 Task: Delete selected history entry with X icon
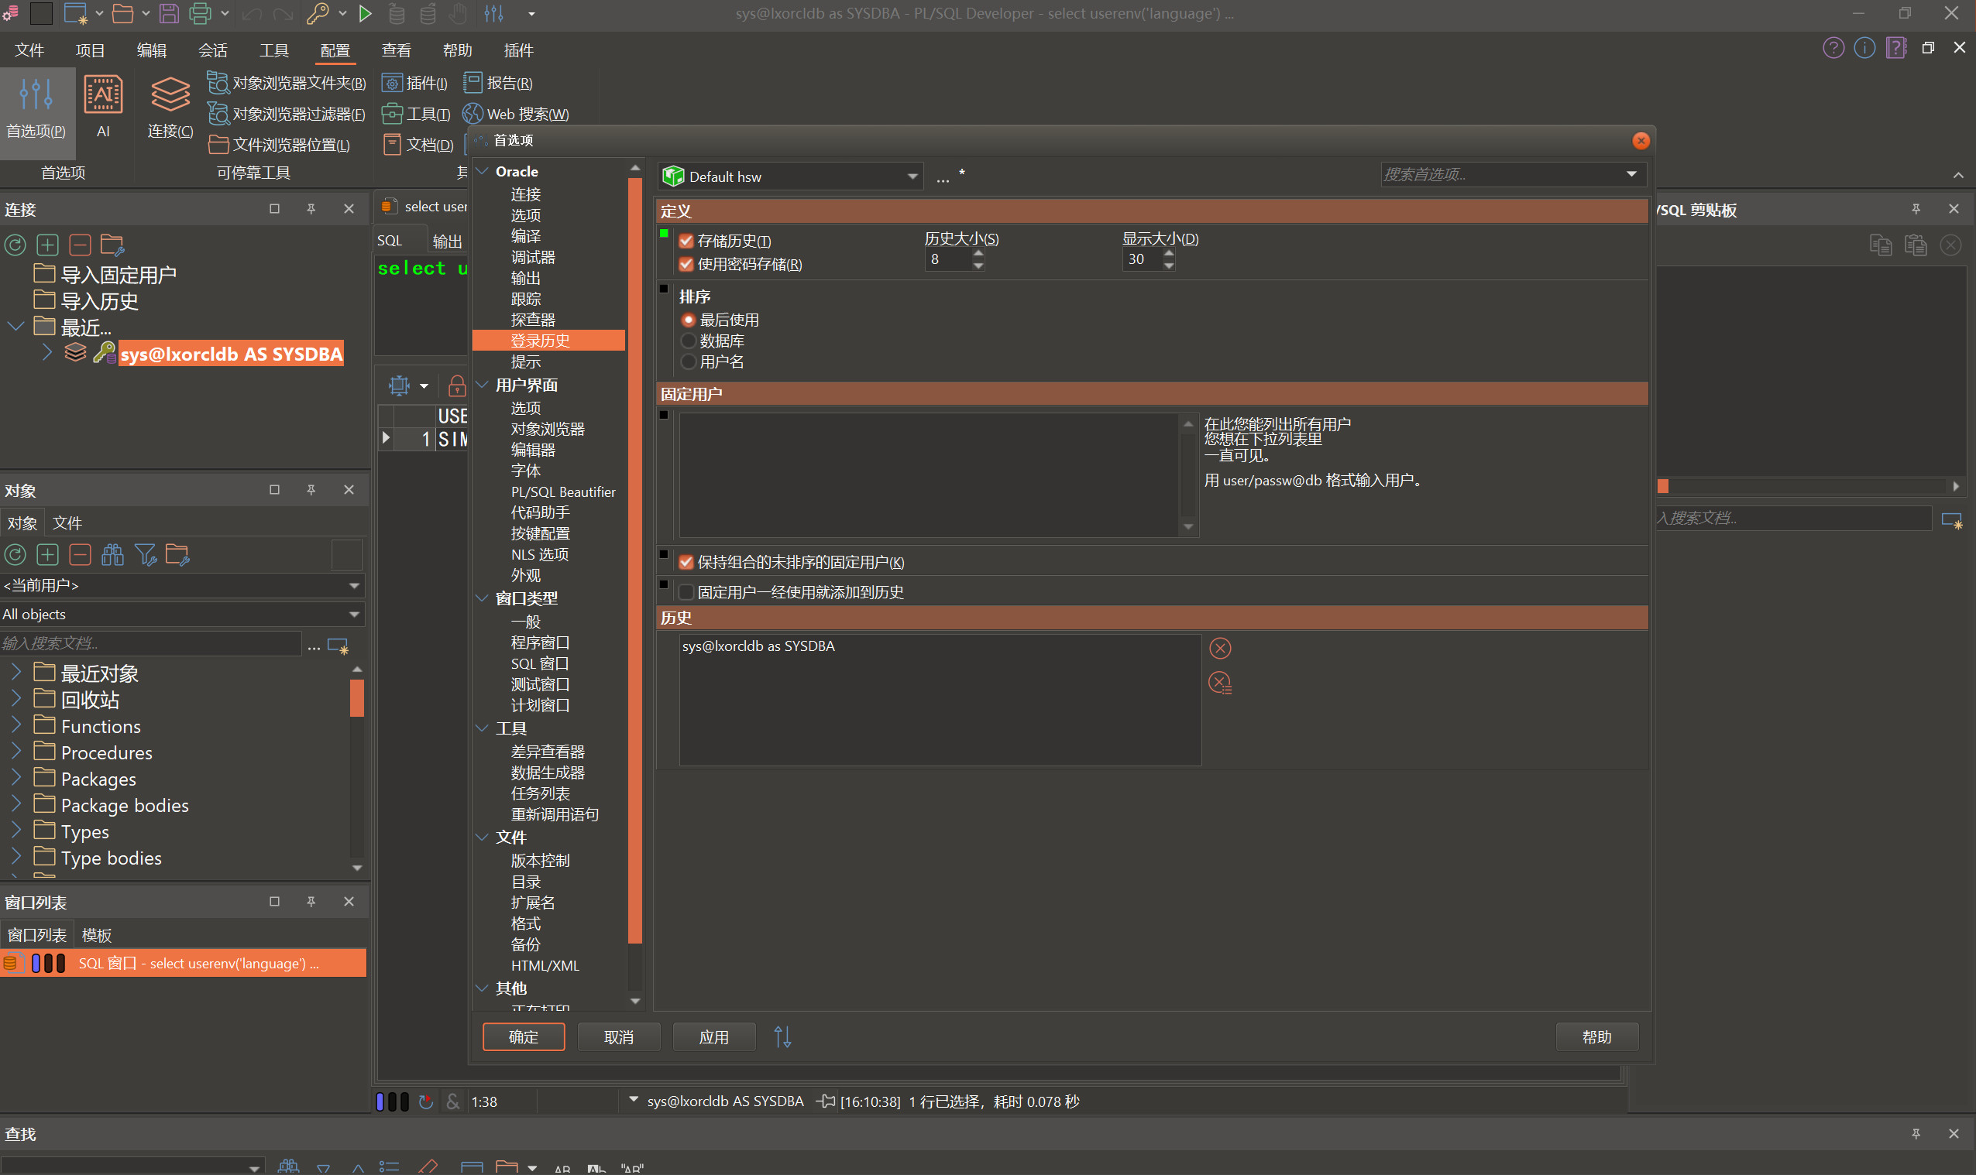[1219, 649]
